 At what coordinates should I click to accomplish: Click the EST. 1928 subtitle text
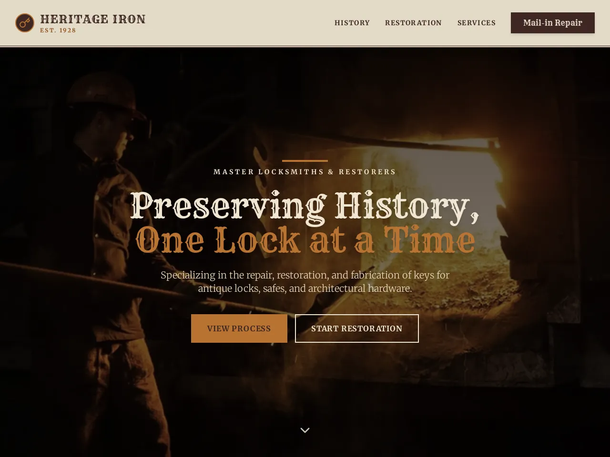pos(58,30)
